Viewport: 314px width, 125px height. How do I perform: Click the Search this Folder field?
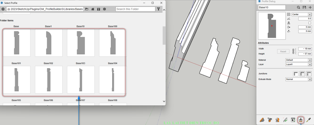(135, 9)
